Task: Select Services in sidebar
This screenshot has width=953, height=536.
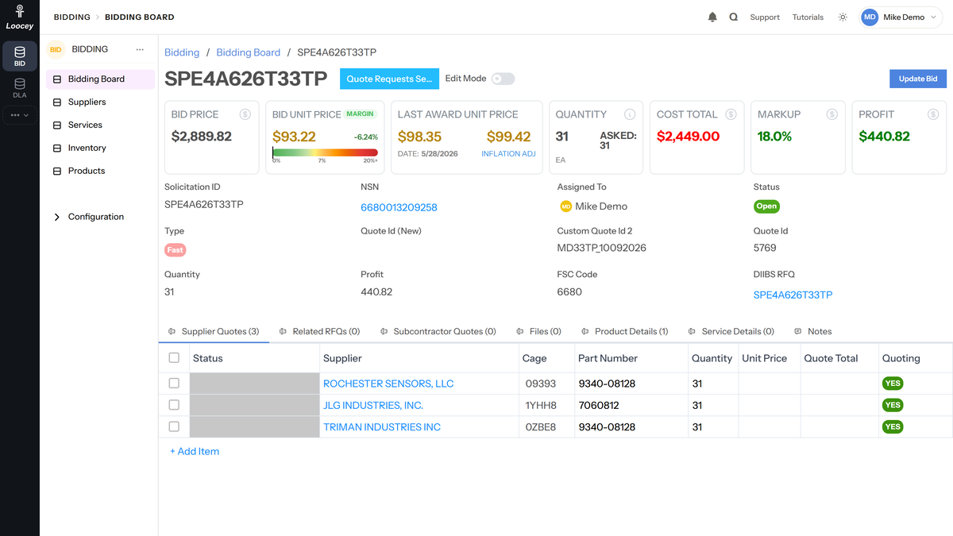Action: [100, 125]
